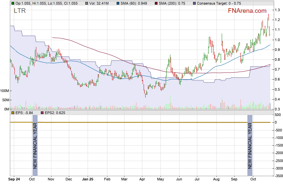Click the Consensus Target legend icon

[x=194, y=3]
